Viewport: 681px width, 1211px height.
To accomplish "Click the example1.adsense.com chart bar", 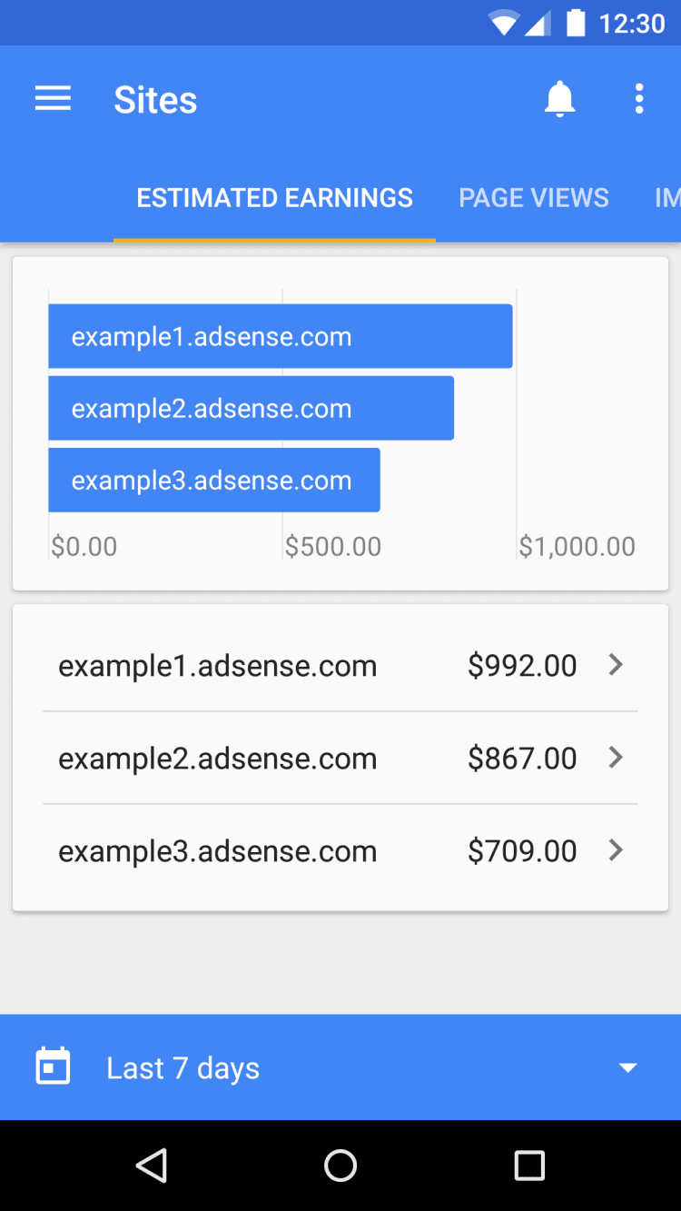I will pos(280,336).
